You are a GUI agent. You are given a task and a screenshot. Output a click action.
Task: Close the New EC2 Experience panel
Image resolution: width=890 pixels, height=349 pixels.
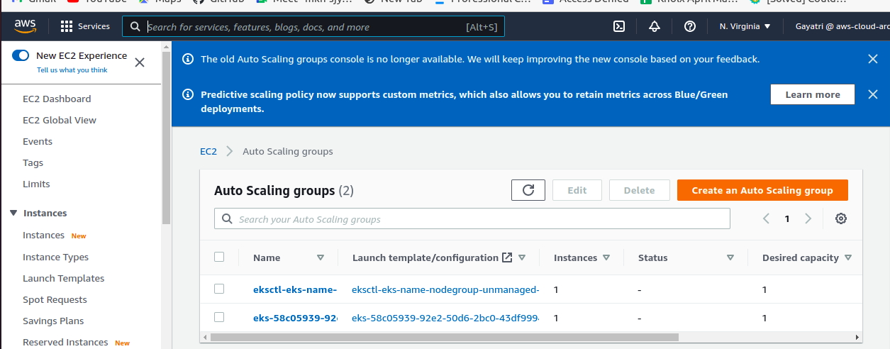pyautogui.click(x=140, y=62)
